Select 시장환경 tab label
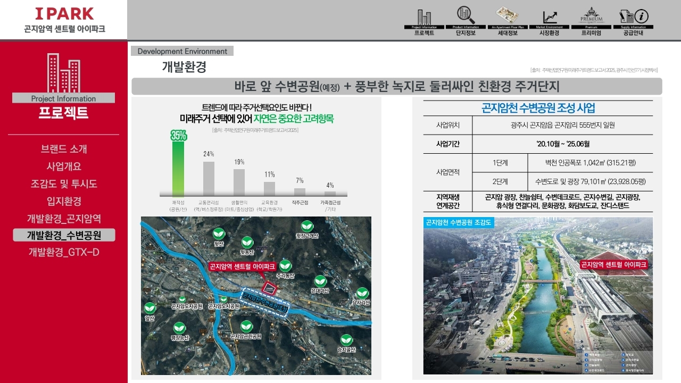The image size is (681, 383). (550, 32)
